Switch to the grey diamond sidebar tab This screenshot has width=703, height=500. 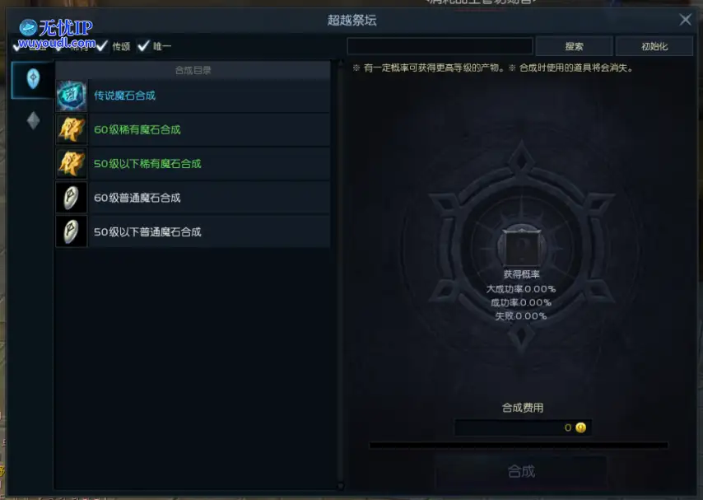click(33, 120)
